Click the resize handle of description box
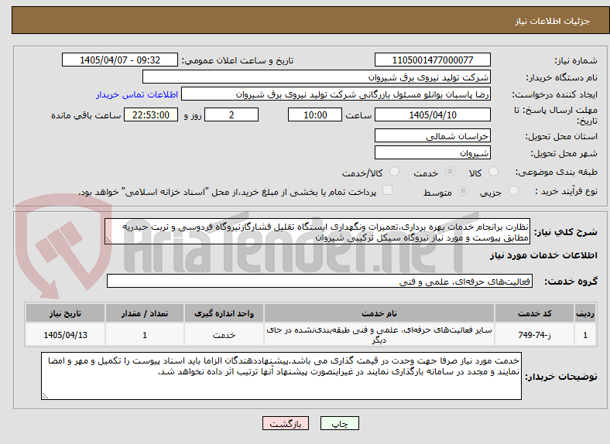The image size is (610, 444). point(108,241)
